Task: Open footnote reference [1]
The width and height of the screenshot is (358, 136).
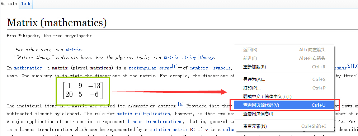Action: point(175,66)
